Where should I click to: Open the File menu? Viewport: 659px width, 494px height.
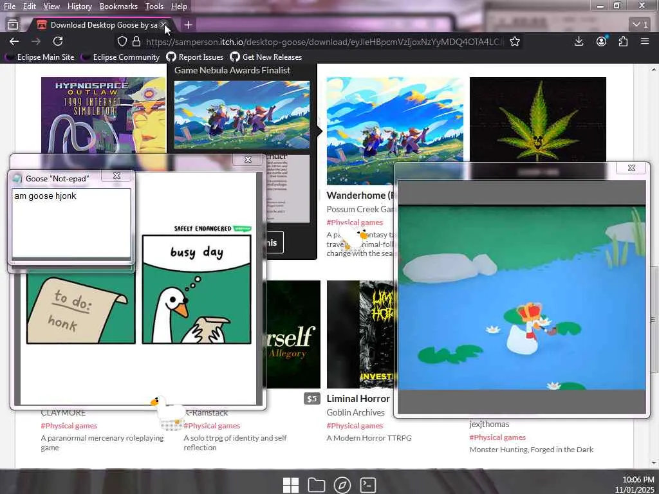tap(9, 6)
